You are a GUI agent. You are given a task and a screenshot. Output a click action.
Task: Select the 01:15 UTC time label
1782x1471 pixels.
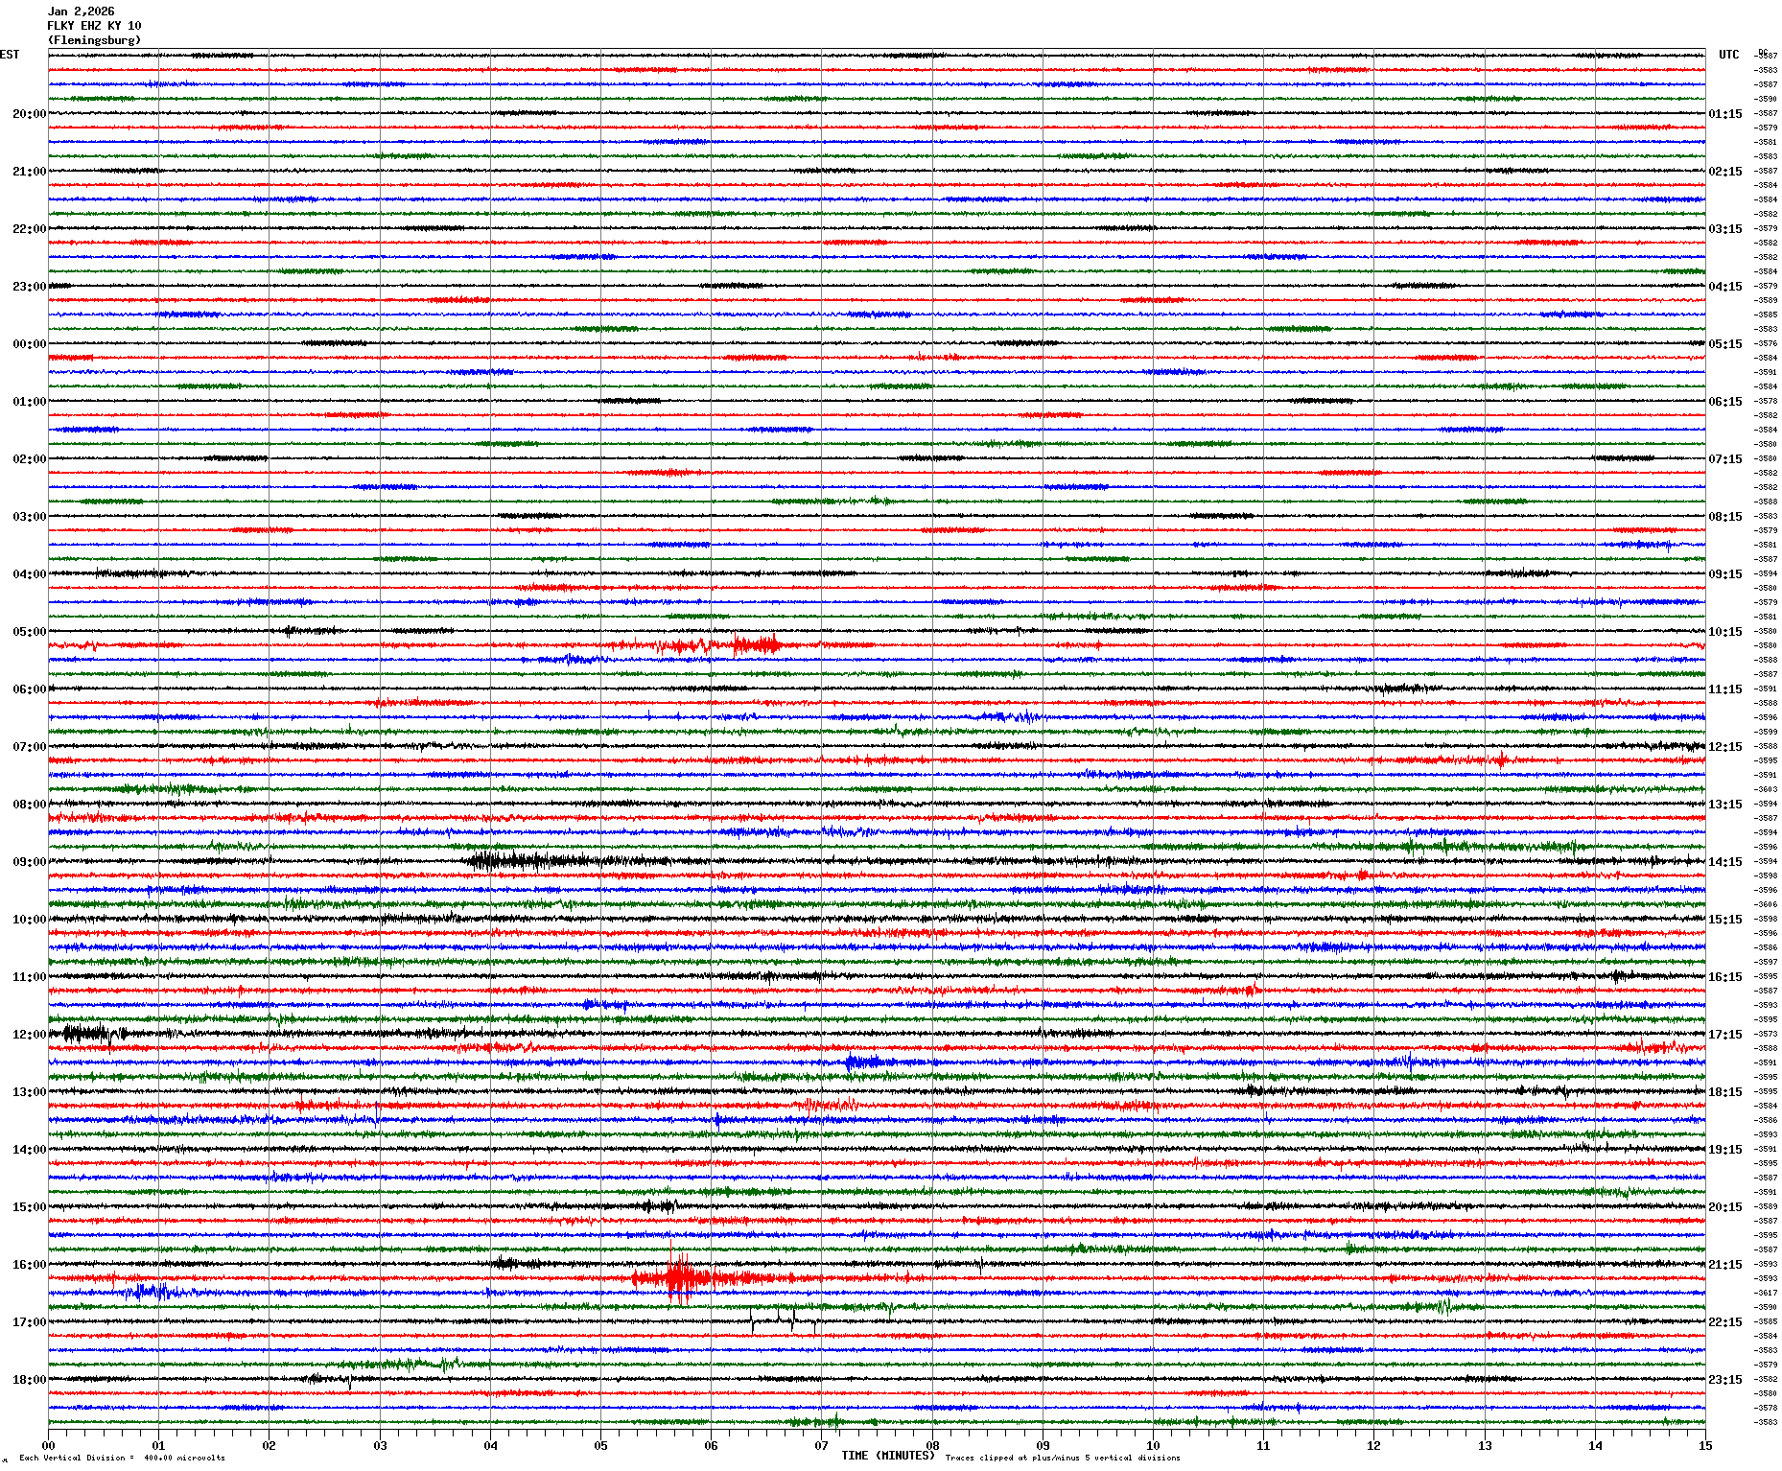coord(1724,114)
